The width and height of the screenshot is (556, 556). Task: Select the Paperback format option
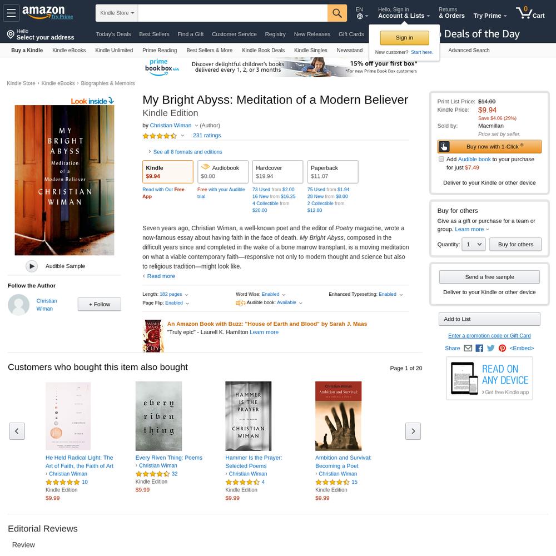point(332,172)
